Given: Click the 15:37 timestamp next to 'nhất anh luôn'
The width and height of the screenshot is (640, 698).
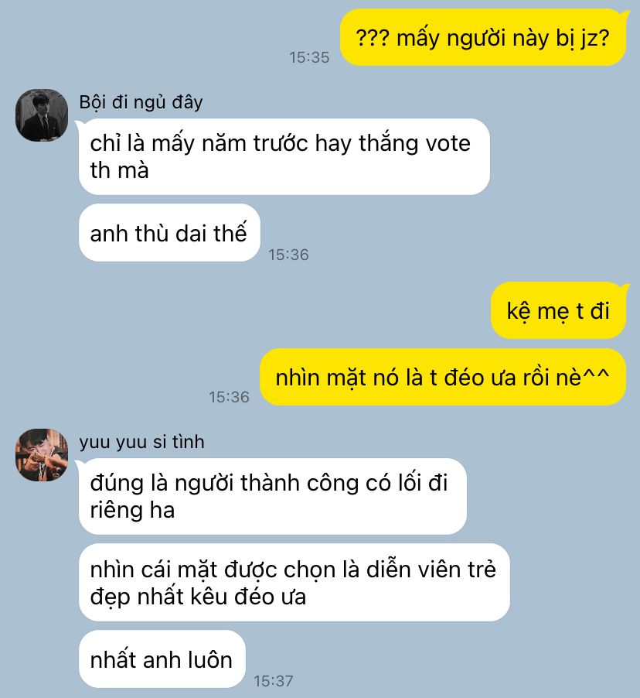Looking at the screenshot, I should coord(274,681).
